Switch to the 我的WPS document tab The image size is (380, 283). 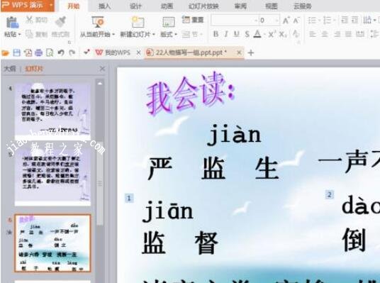coord(113,52)
